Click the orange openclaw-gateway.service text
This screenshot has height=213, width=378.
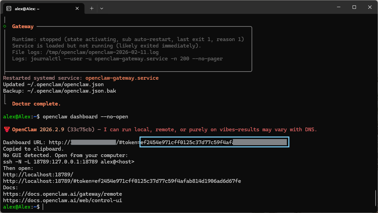(x=122, y=78)
